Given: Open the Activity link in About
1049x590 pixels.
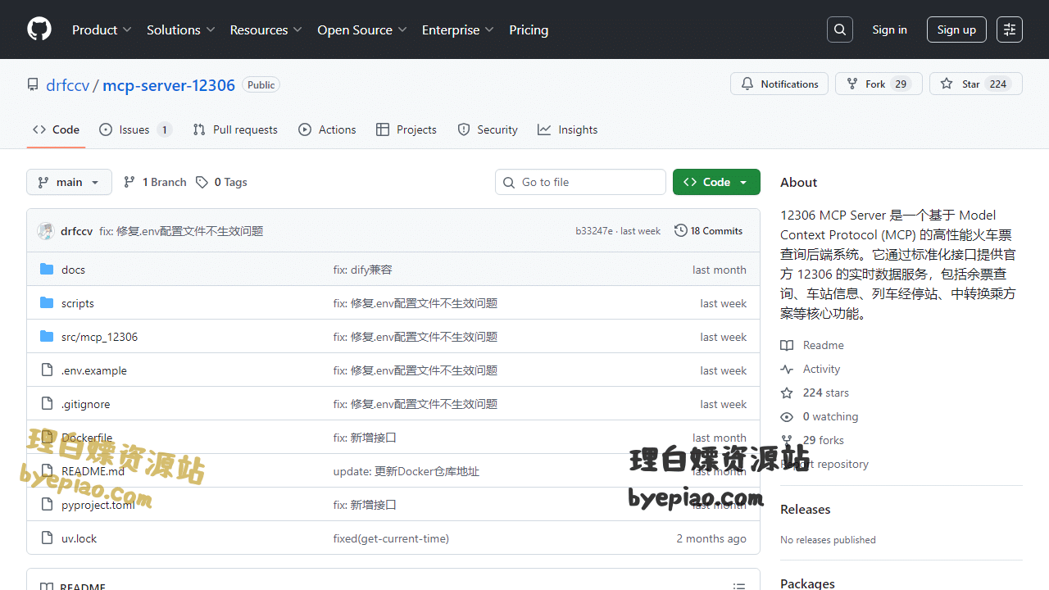Looking at the screenshot, I should [811, 369].
